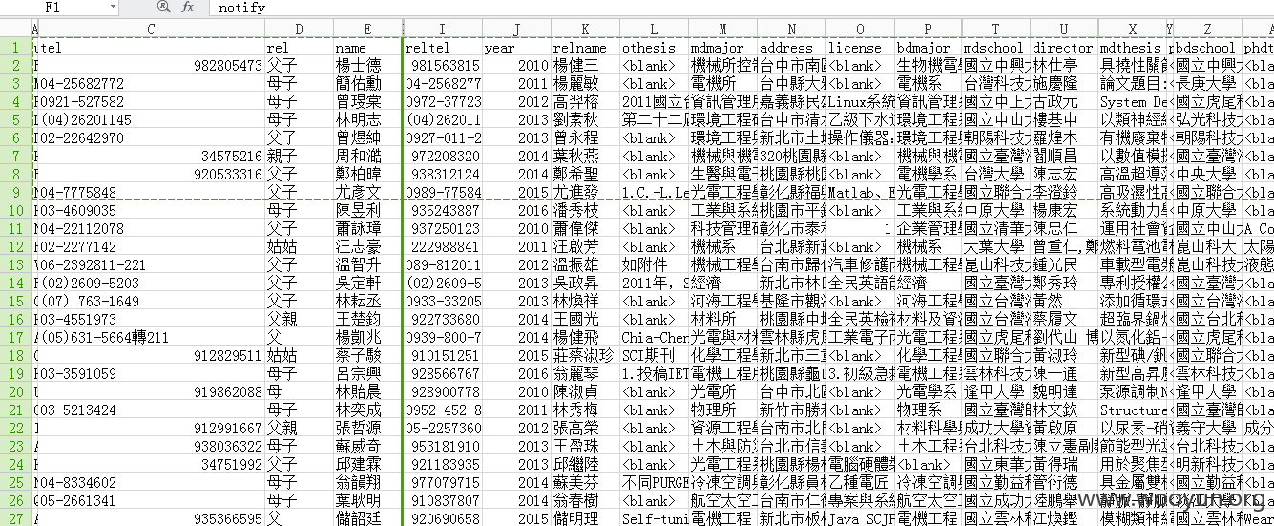Select column U header
The height and width of the screenshot is (526, 1274).
[1064, 30]
